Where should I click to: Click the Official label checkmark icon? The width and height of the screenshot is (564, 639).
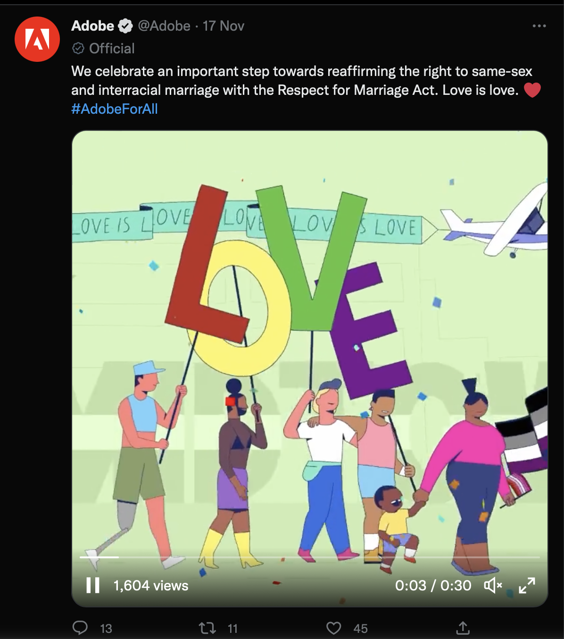click(78, 48)
